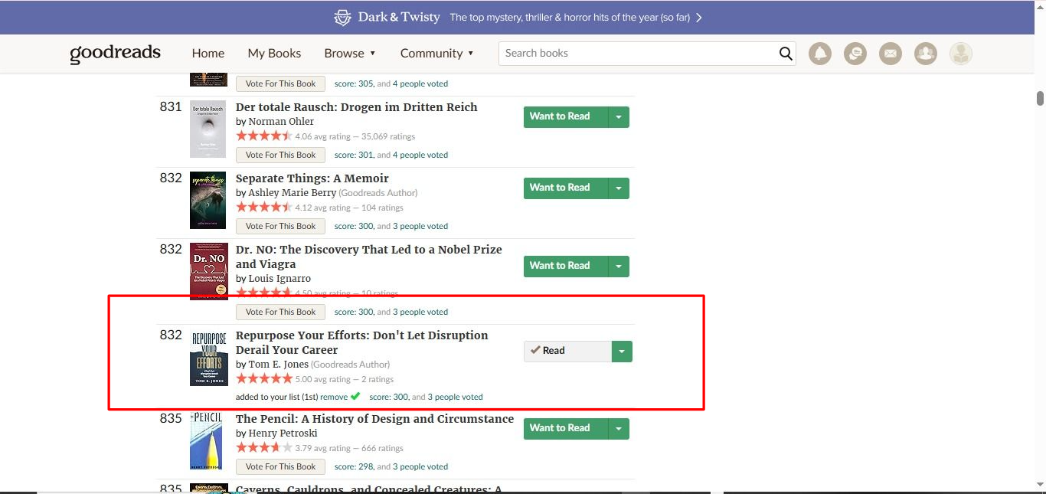Image resolution: width=1046 pixels, height=494 pixels.
Task: Open the friends icon
Action: tap(926, 54)
